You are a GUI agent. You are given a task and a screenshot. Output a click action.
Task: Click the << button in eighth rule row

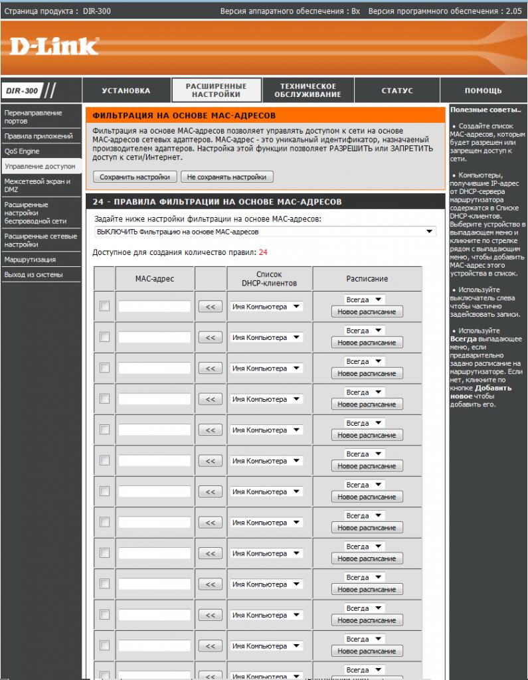coord(211,523)
